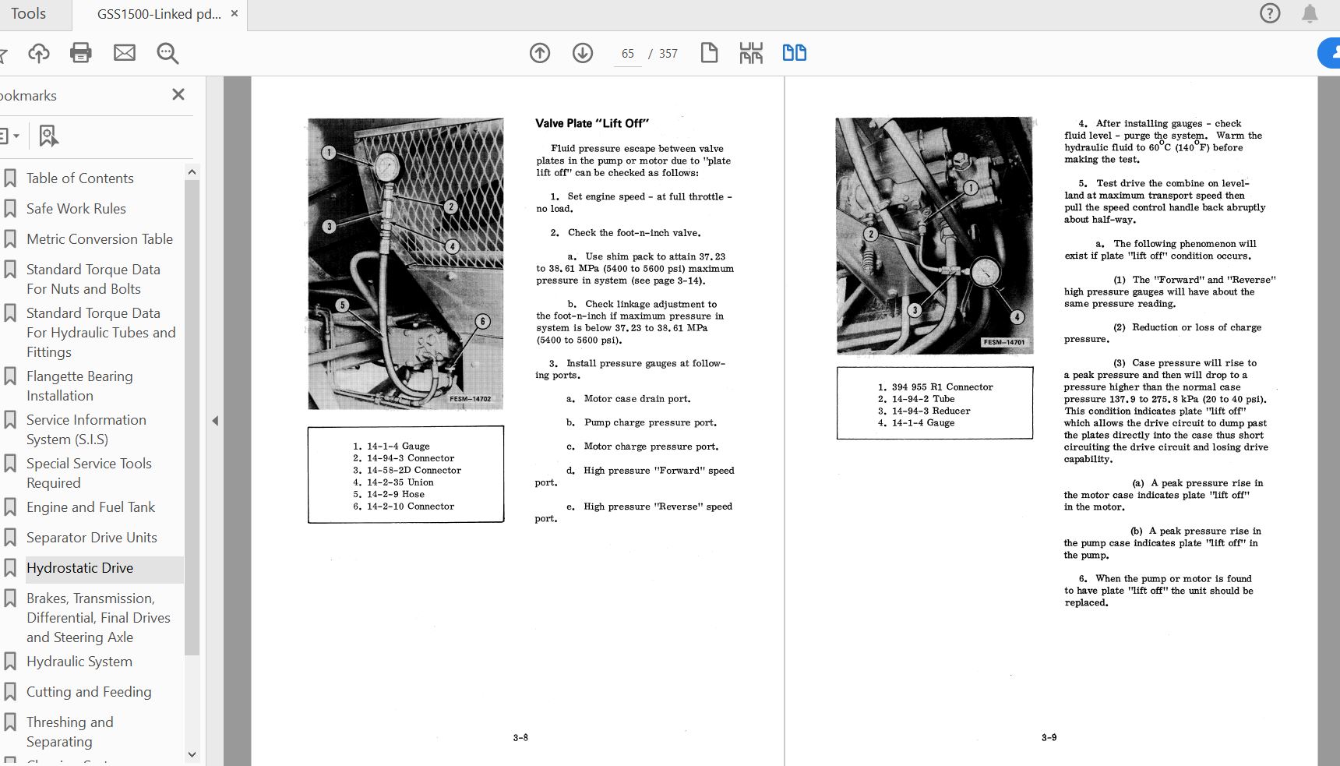Screen dimensions: 1340x766
Task: Open the help question mark icon
Action: (1270, 13)
